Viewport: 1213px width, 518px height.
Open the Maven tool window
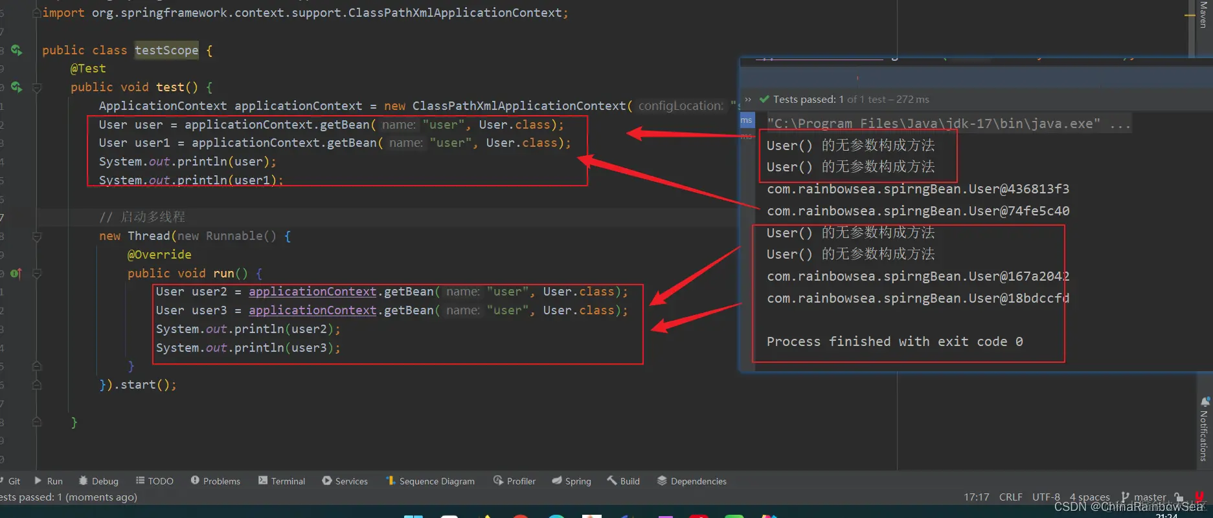click(x=1203, y=14)
